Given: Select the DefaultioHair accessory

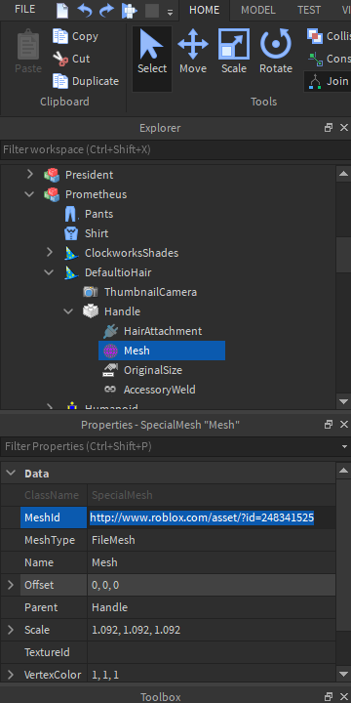Looking at the screenshot, I should click(x=118, y=272).
